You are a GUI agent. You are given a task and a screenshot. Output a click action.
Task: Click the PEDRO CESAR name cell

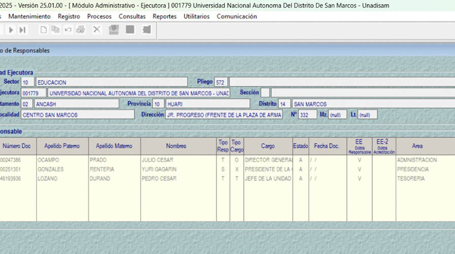point(178,178)
